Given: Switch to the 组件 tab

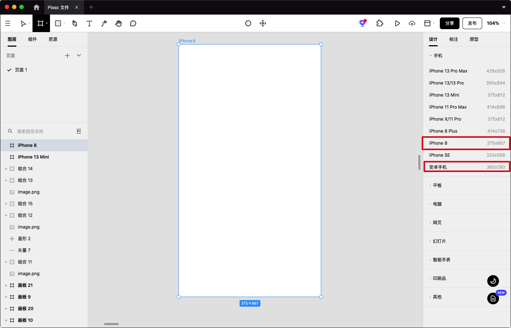Looking at the screenshot, I should 32,39.
